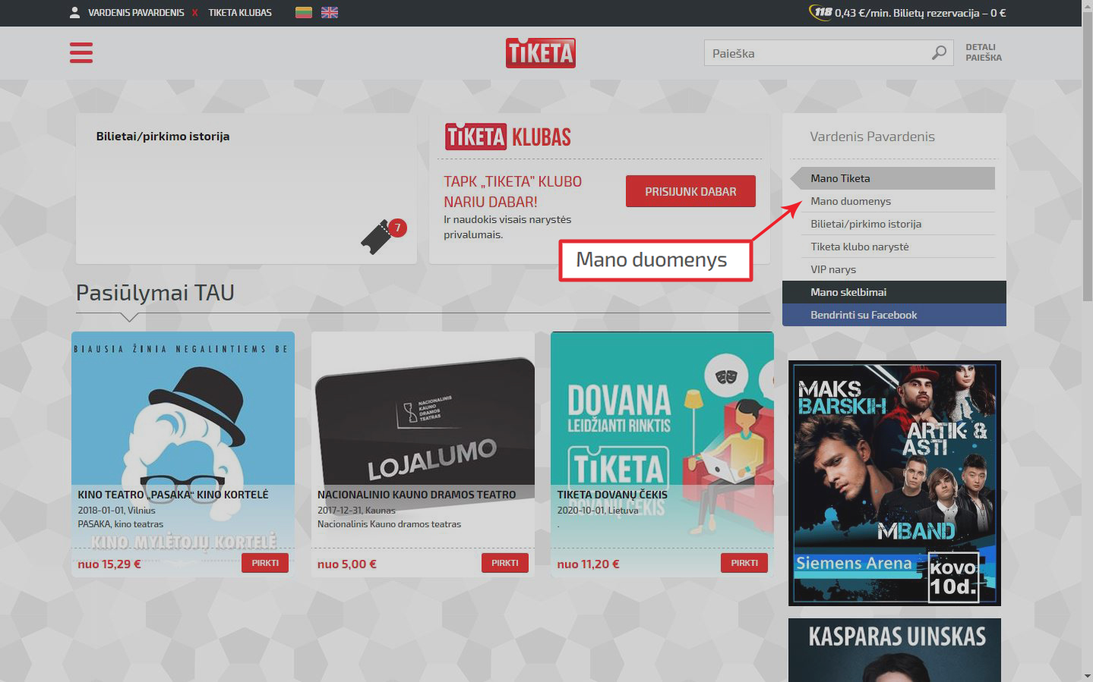Screen dimensions: 1093x682
Task: Select VIP narys menu item
Action: tap(898, 269)
